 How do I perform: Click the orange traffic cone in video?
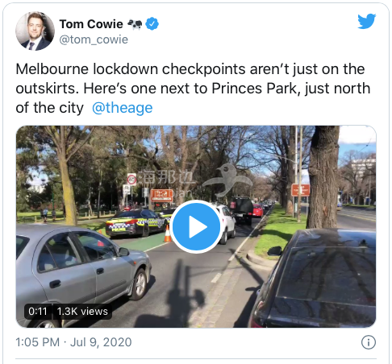[168, 234]
